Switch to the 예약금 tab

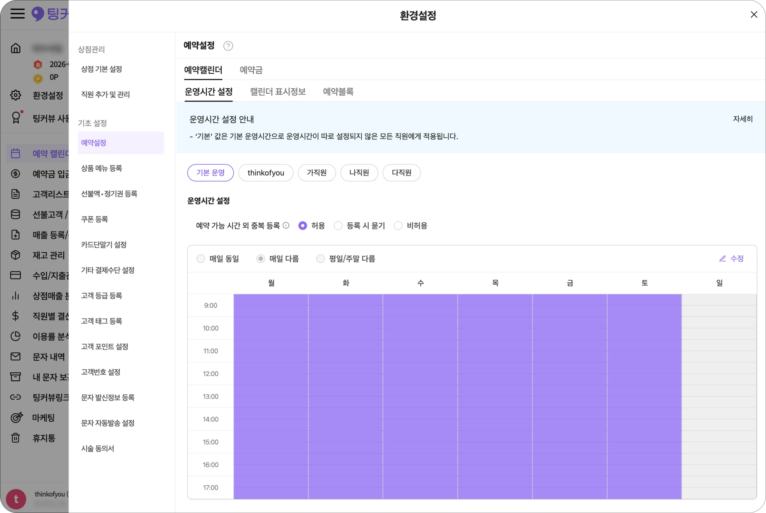coord(251,70)
